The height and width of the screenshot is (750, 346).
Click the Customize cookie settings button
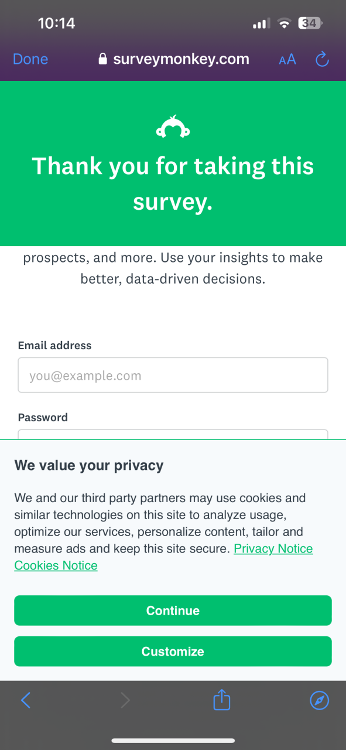[173, 651]
